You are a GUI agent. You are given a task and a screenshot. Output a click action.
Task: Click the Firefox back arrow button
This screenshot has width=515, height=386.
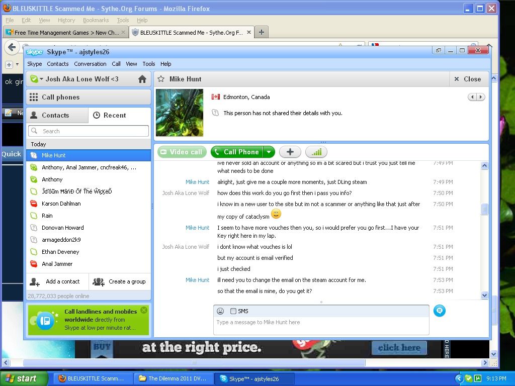point(12,47)
